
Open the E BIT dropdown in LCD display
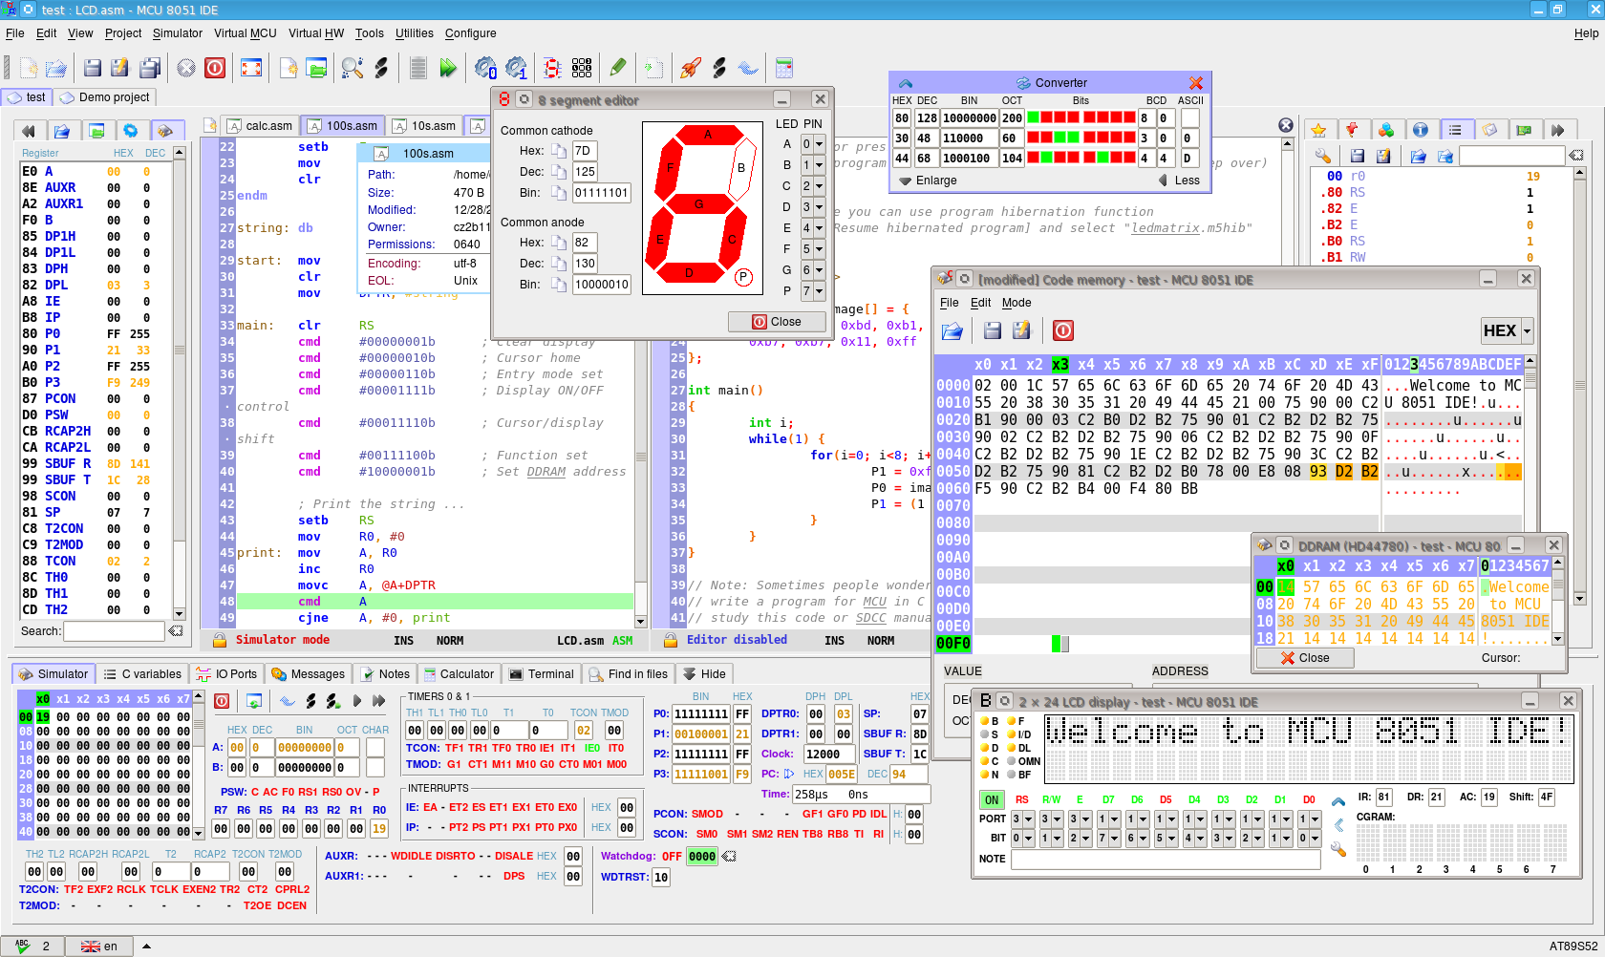(x=1080, y=838)
